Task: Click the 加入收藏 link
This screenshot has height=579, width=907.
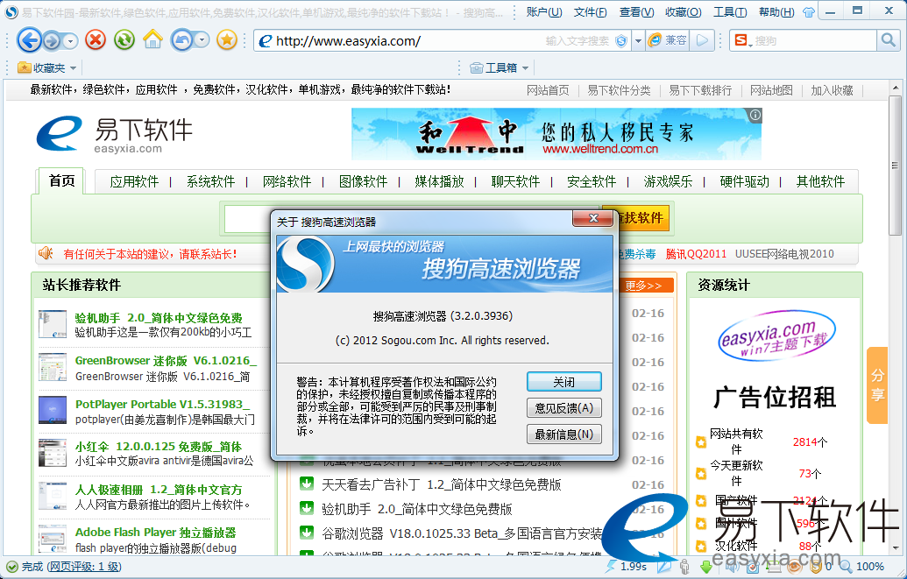Action: [x=832, y=90]
